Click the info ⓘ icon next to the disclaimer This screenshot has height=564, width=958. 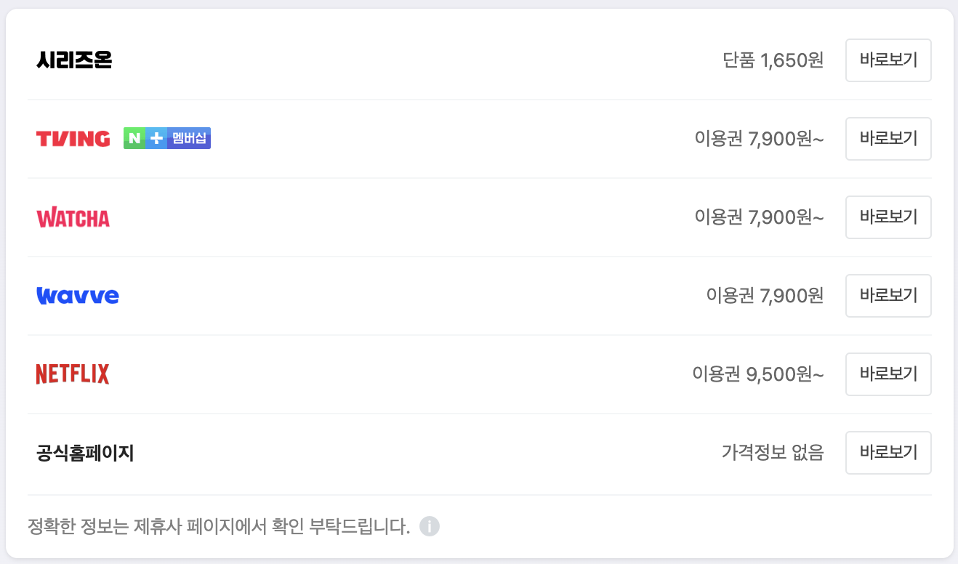pyautogui.click(x=428, y=525)
